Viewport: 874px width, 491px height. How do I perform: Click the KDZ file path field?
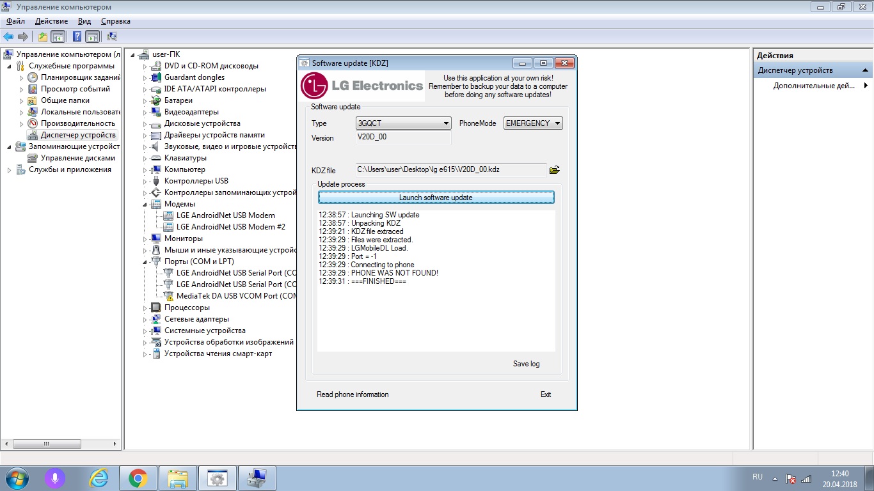pos(450,170)
